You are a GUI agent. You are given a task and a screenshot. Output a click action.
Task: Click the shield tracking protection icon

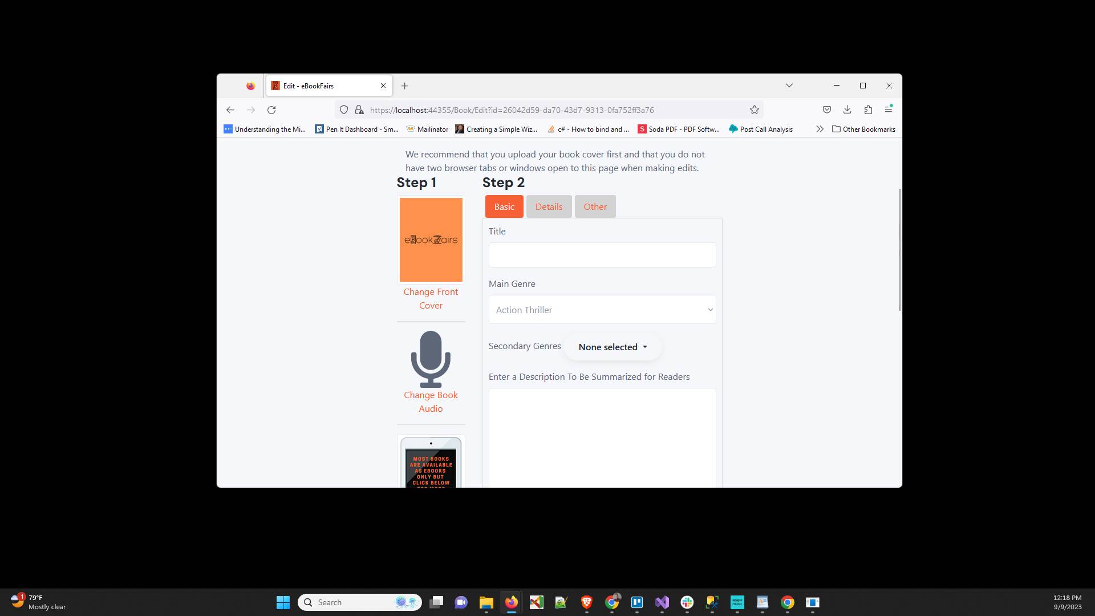[343, 110]
